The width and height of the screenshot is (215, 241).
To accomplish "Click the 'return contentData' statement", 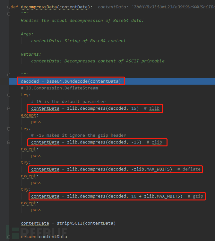I will pyautogui.click(x=44, y=236).
